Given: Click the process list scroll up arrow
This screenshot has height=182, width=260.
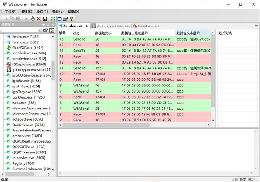Looking at the screenshot, I should click(53, 36).
